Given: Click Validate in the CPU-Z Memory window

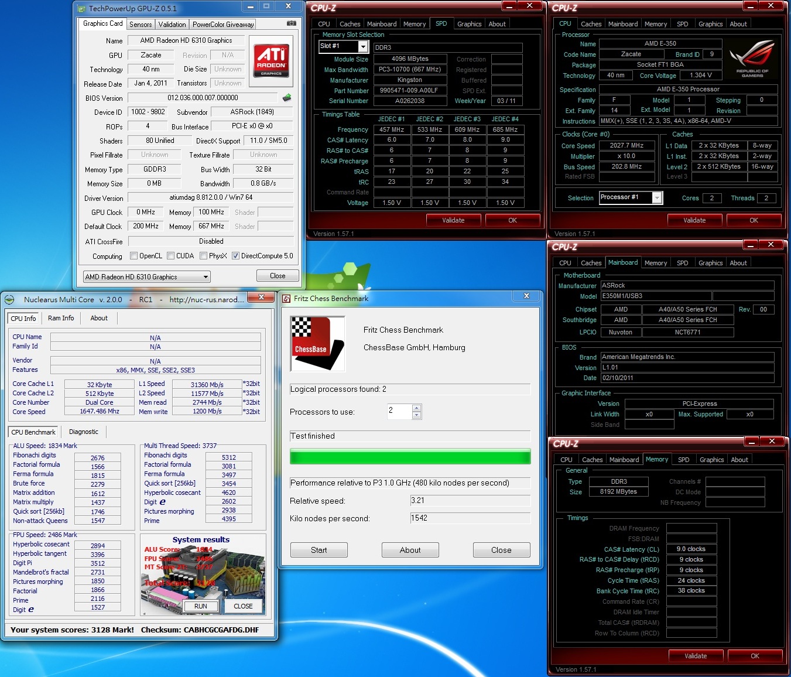Looking at the screenshot, I should 696,656.
